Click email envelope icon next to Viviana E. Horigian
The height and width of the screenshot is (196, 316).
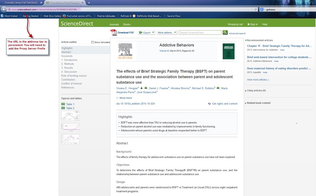click(x=146, y=88)
